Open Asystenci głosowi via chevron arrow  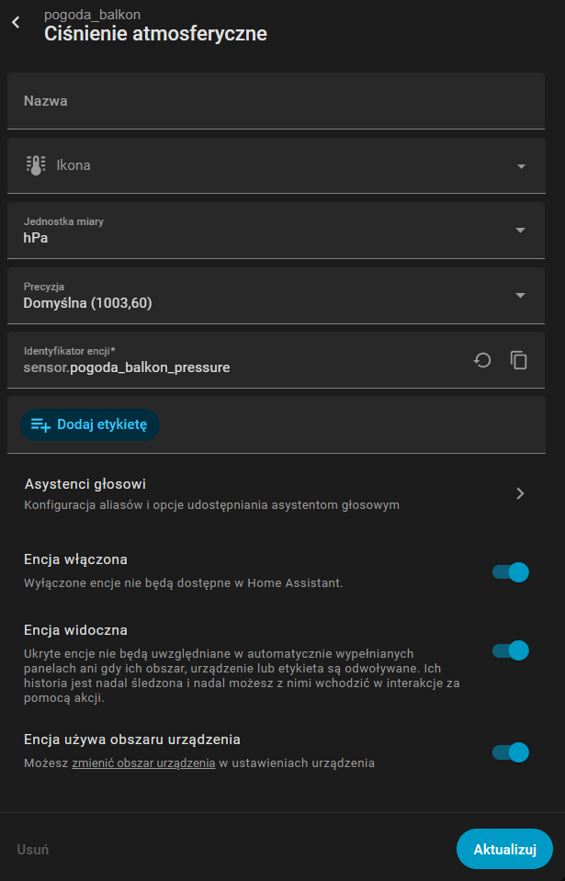(520, 493)
